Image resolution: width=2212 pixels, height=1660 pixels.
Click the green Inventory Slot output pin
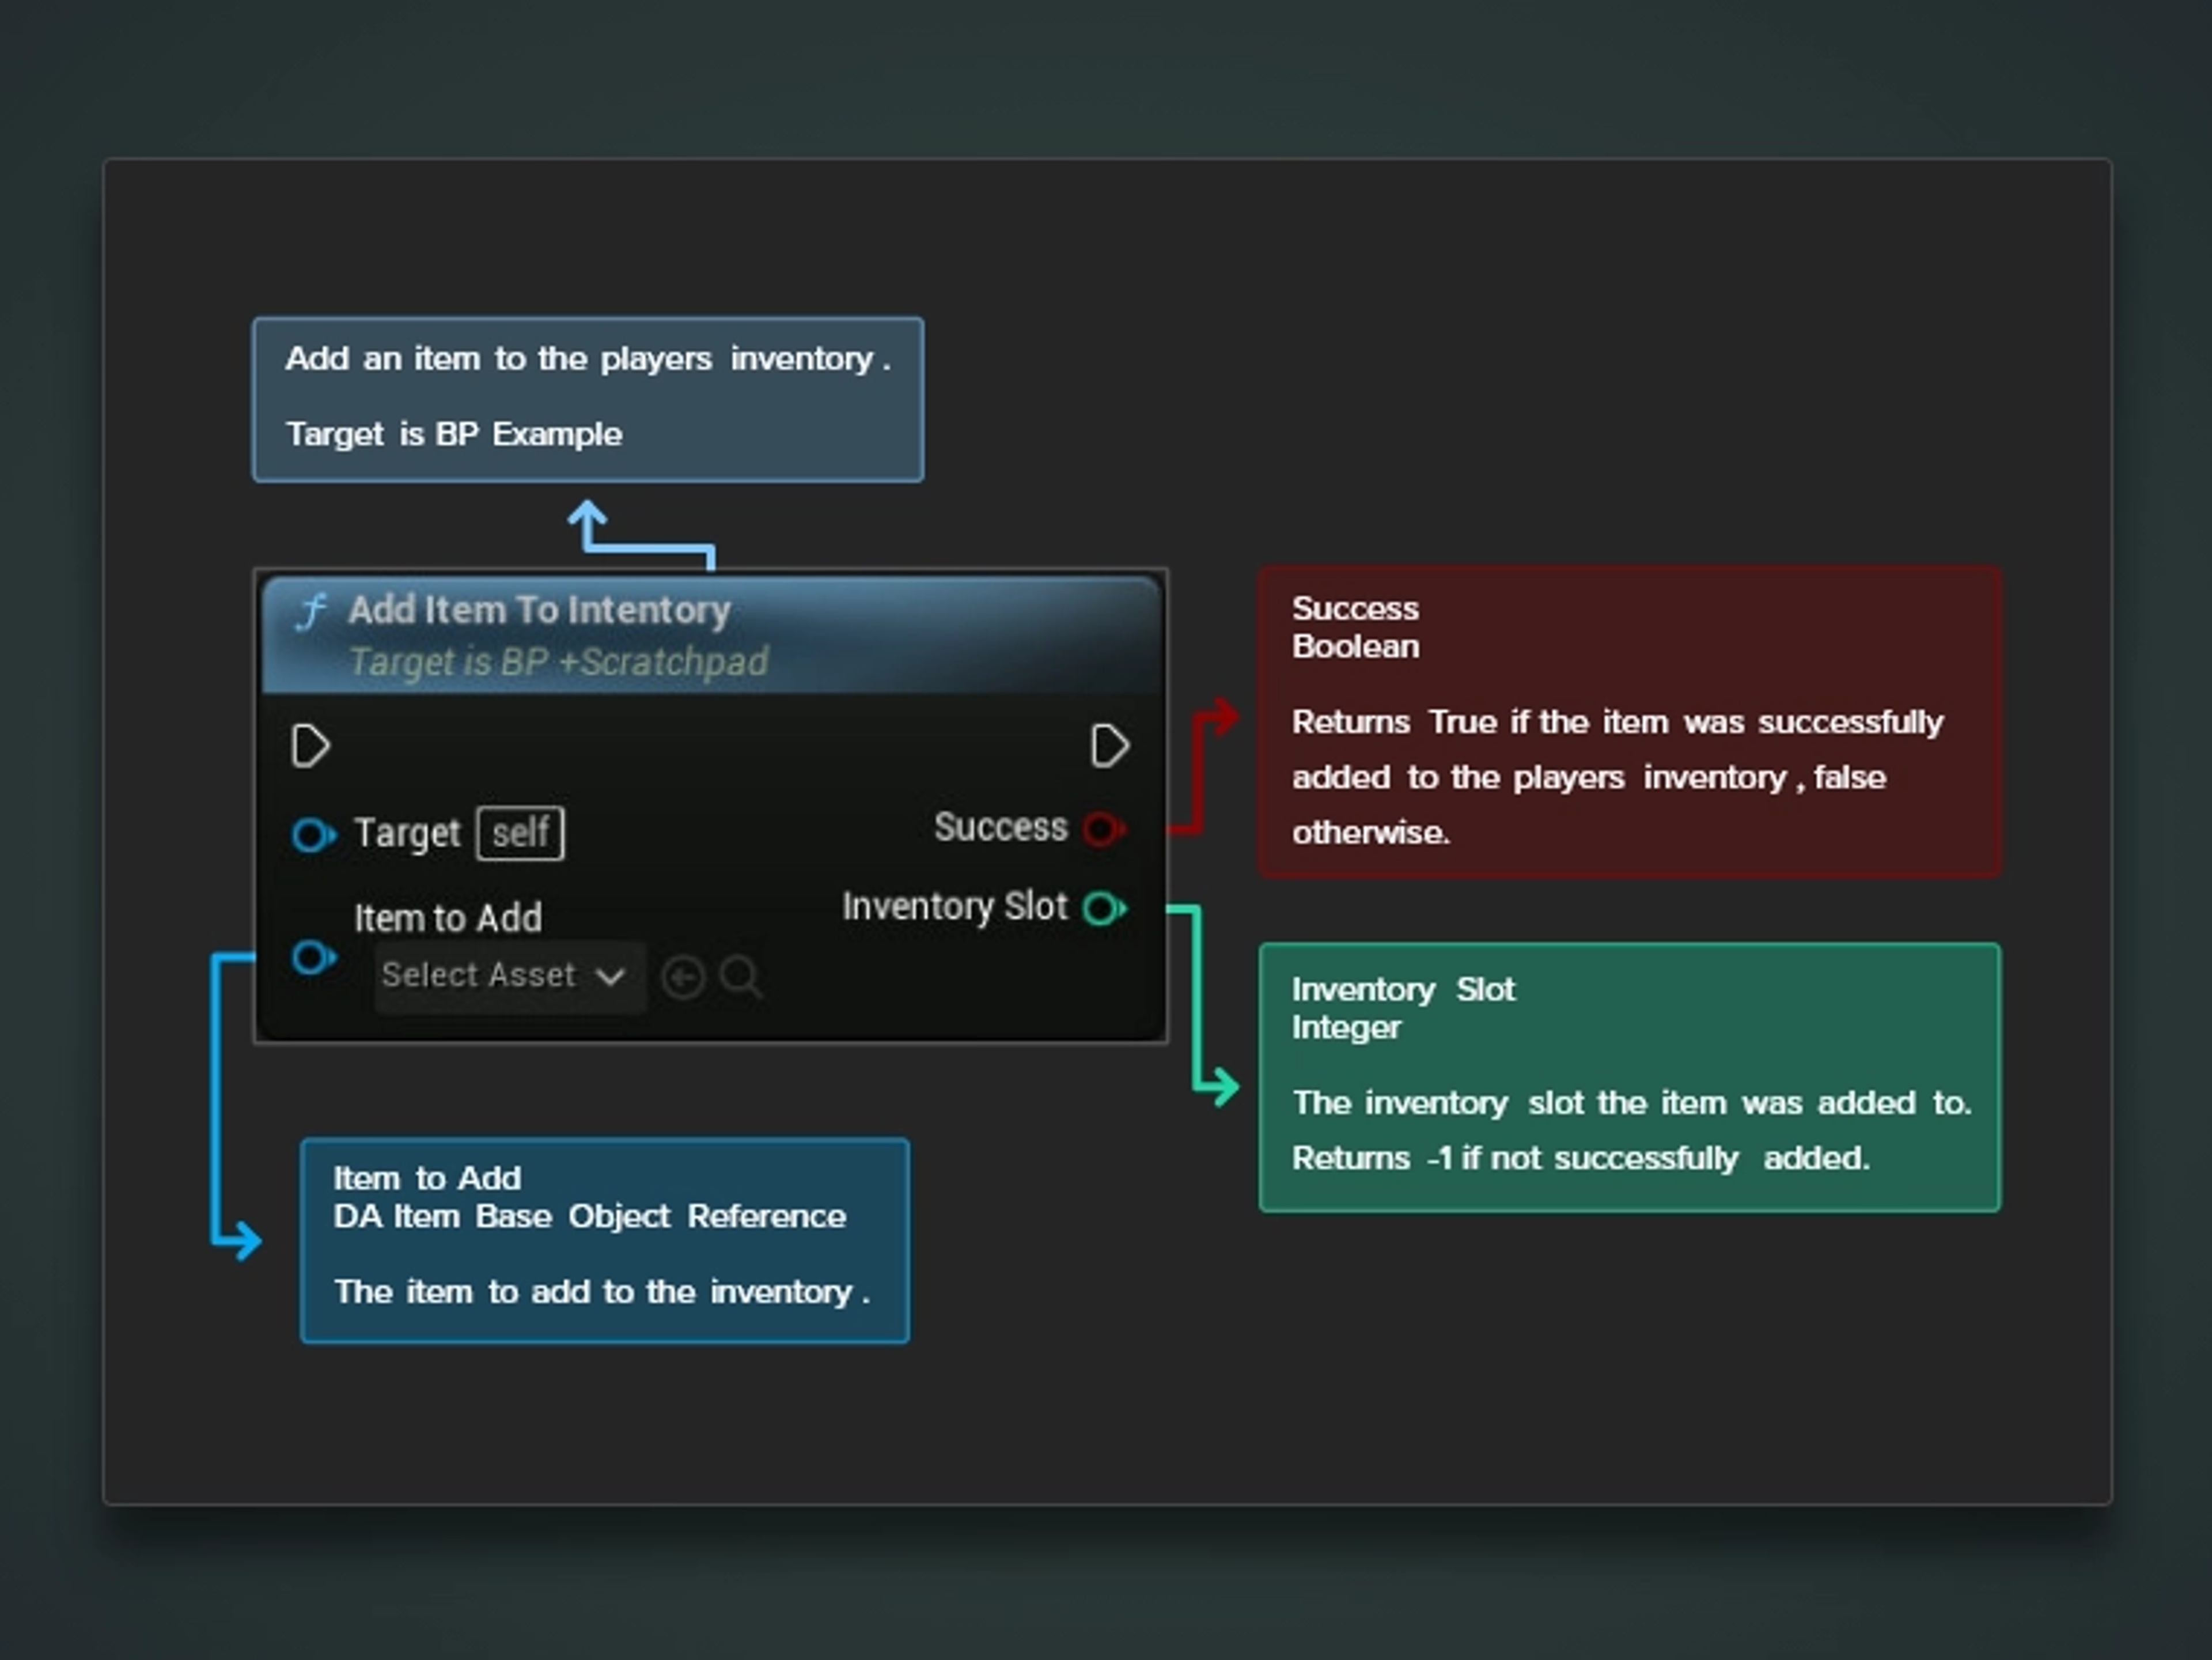(x=1103, y=908)
